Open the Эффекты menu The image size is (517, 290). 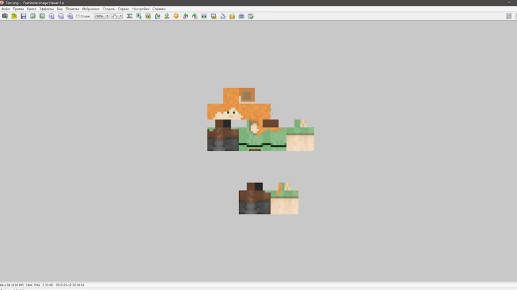tap(47, 9)
